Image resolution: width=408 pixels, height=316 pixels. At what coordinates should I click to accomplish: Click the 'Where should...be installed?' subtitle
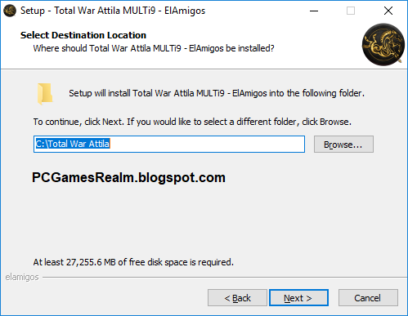tap(154, 48)
